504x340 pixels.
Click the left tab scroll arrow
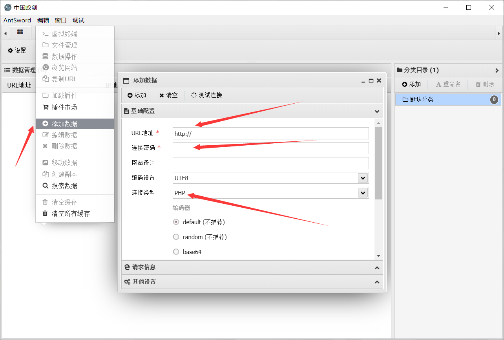[5, 33]
